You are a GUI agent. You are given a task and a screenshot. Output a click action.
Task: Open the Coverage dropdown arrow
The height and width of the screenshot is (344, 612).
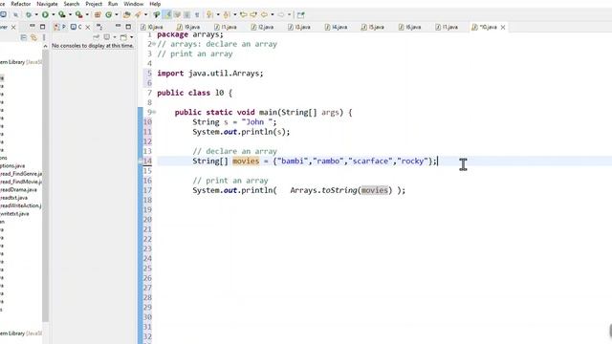pos(70,15)
